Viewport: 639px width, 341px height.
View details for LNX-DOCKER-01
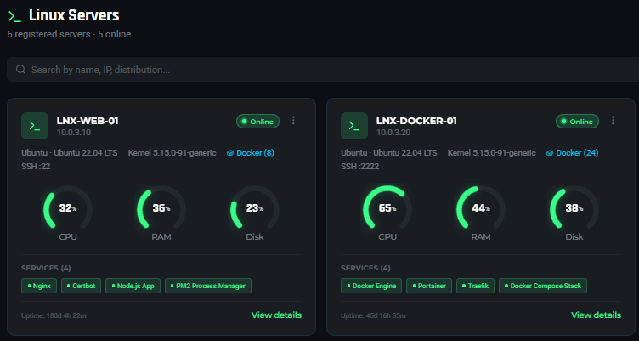tap(596, 315)
